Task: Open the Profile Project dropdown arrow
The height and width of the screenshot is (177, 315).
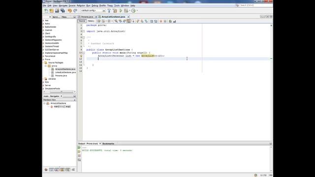Action: [x=137, y=11]
